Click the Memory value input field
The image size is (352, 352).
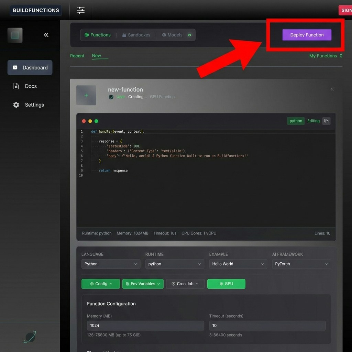tap(145, 325)
